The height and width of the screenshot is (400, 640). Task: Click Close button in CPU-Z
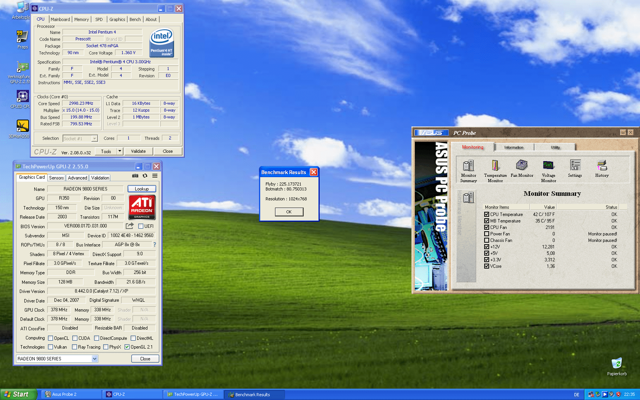pos(168,151)
